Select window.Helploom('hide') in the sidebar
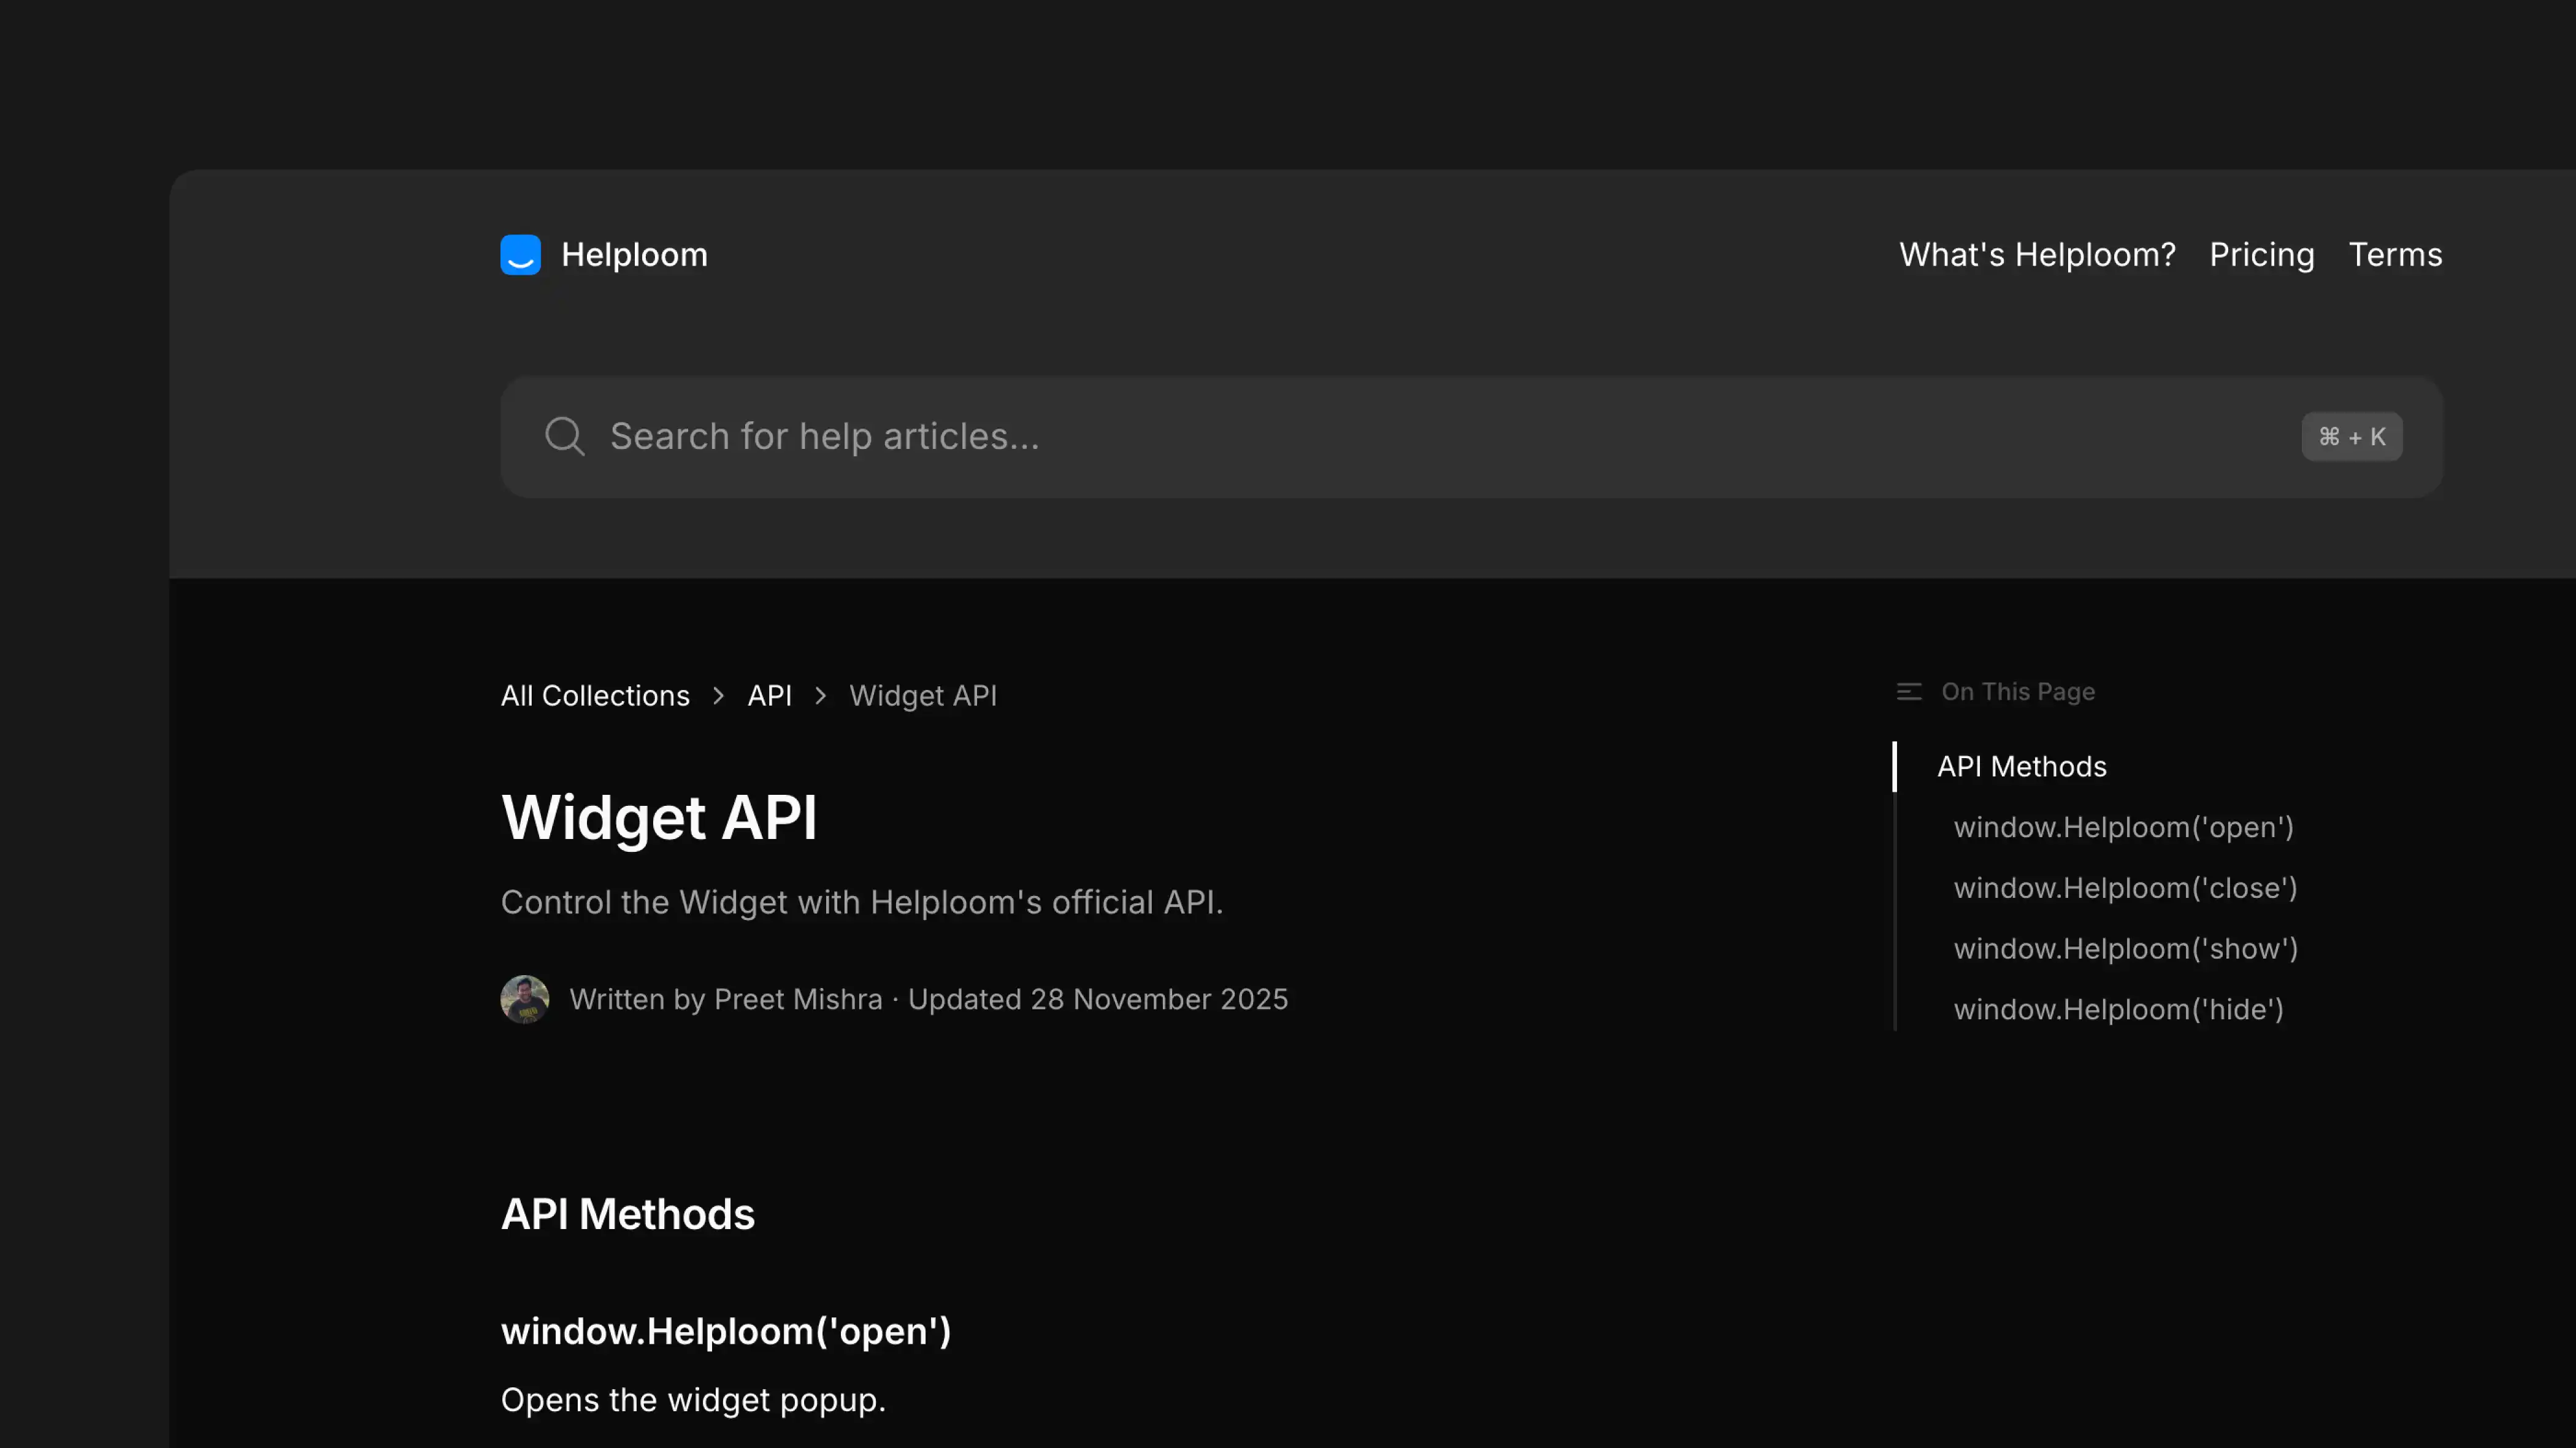 point(2118,1010)
